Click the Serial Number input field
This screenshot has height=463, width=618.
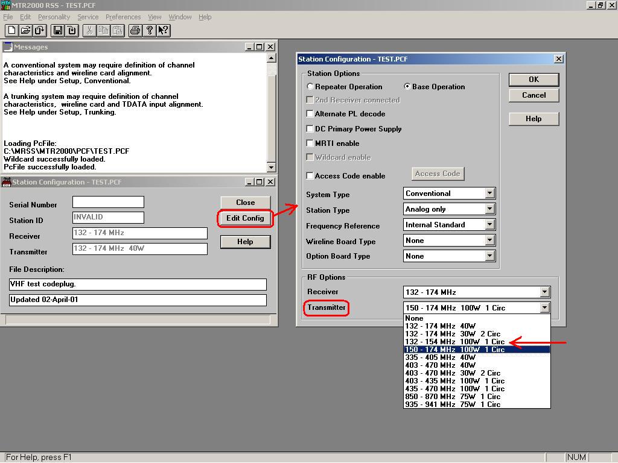tap(109, 202)
